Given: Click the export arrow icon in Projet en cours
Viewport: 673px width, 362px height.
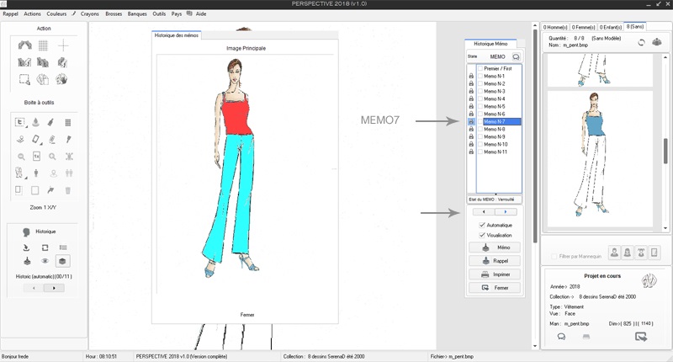Looking at the screenshot, I should [641, 337].
